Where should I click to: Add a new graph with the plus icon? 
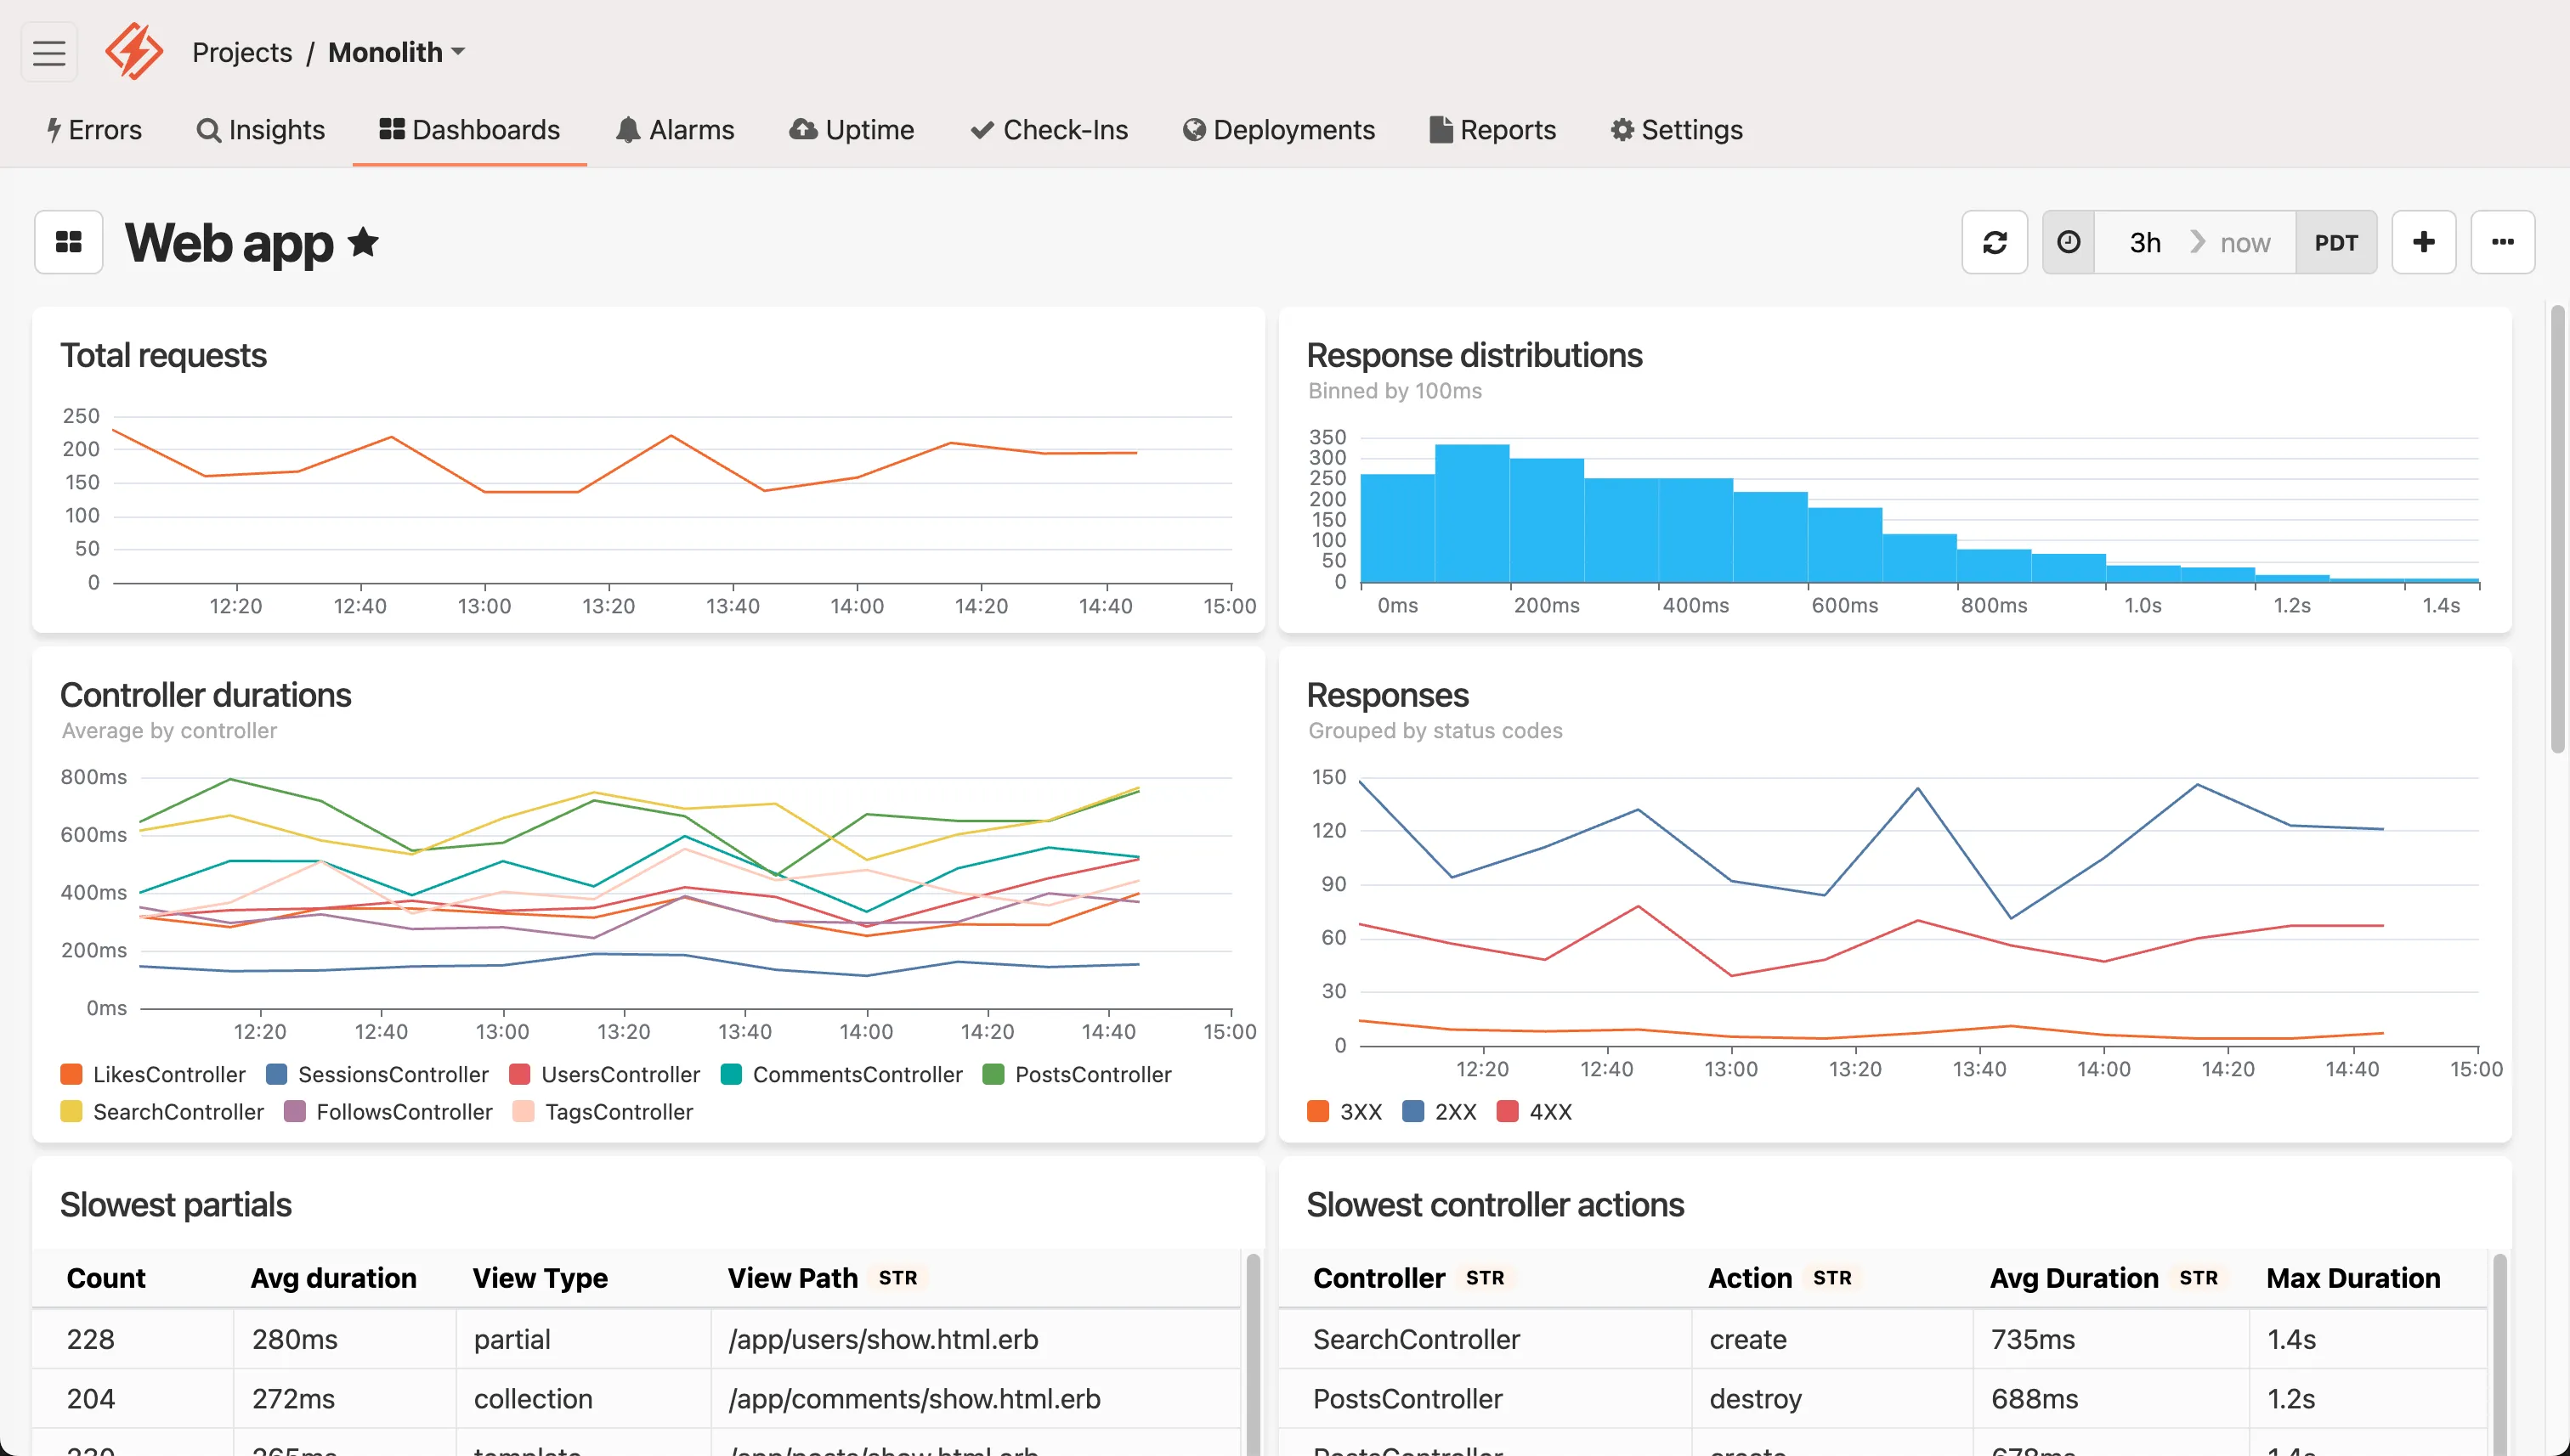[x=2424, y=242]
